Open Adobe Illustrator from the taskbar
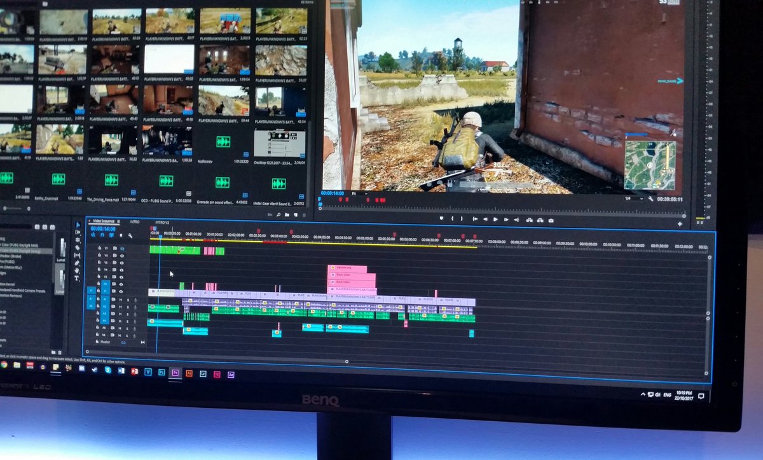The image size is (763, 460). click(x=189, y=373)
